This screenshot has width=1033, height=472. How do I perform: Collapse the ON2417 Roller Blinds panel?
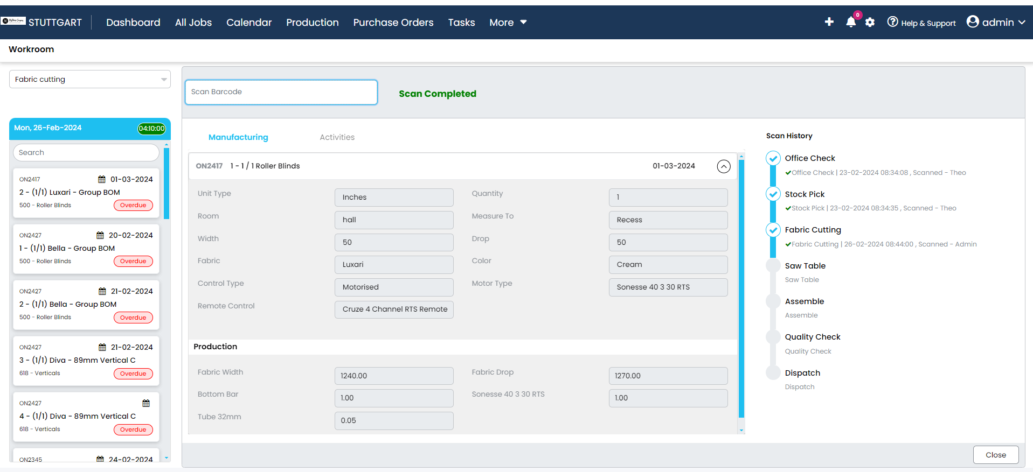(723, 166)
